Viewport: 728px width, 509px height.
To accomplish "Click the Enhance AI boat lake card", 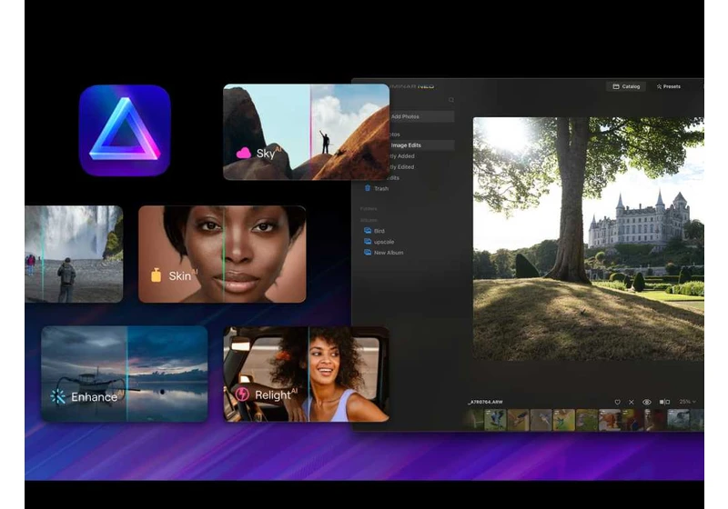I will point(125,374).
